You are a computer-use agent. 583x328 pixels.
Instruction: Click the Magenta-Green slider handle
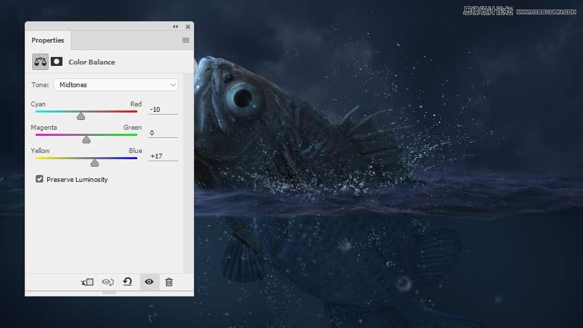point(86,140)
